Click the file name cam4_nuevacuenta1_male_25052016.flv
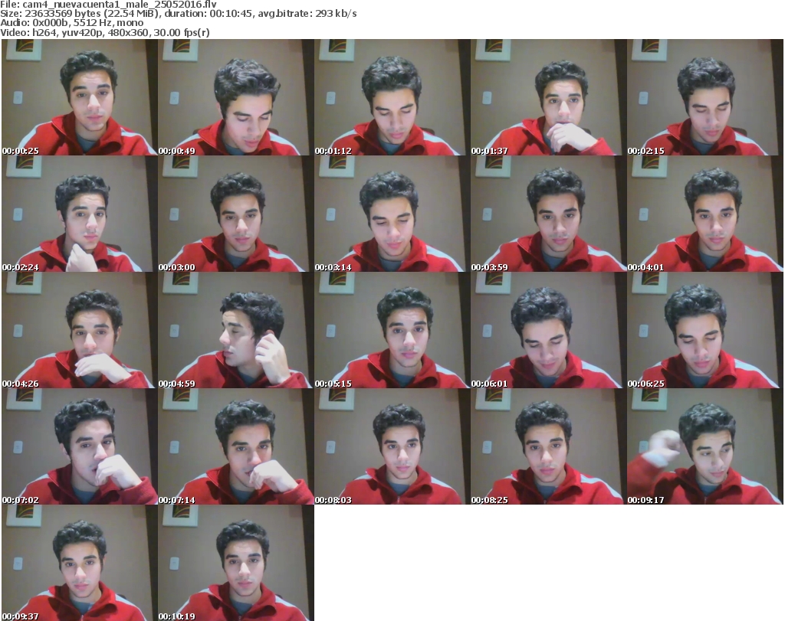Image resolution: width=785 pixels, height=621 pixels. tap(119, 5)
